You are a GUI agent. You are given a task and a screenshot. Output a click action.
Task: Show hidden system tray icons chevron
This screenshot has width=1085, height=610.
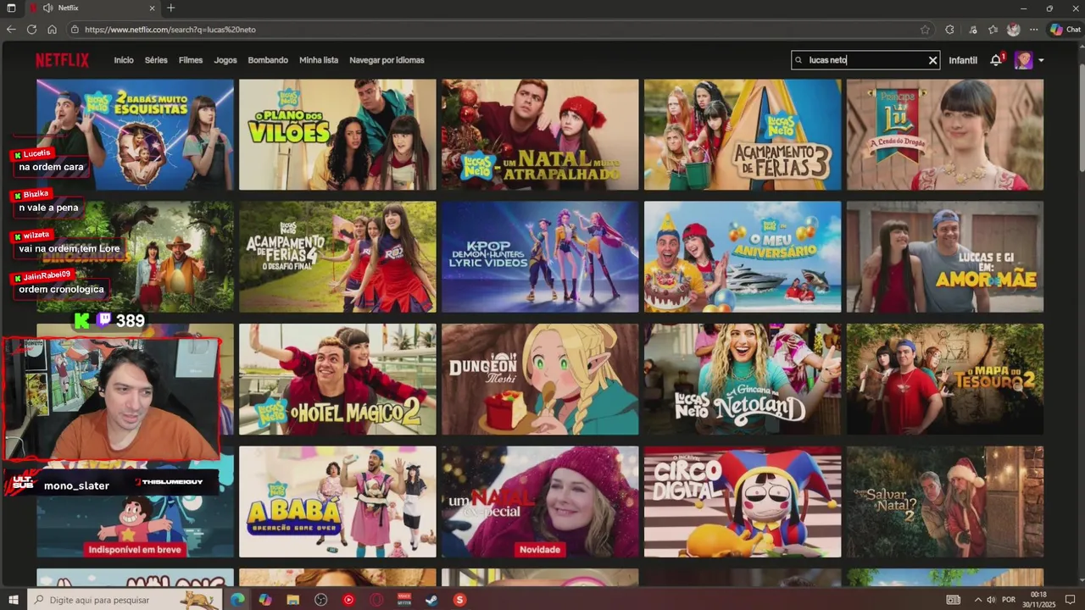pyautogui.click(x=977, y=600)
